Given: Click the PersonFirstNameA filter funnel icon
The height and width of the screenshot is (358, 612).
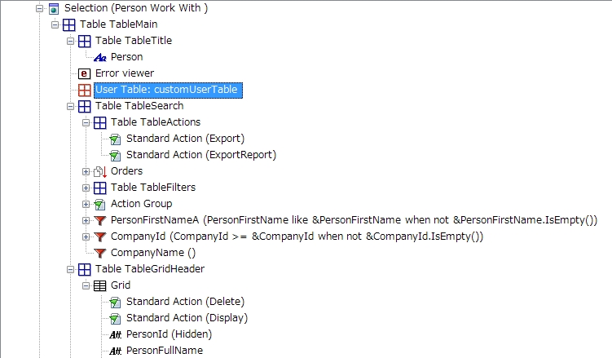Looking at the screenshot, I should point(100,220).
